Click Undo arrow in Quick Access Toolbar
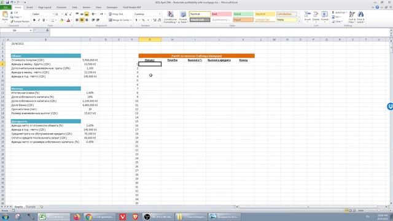 coord(12,2)
